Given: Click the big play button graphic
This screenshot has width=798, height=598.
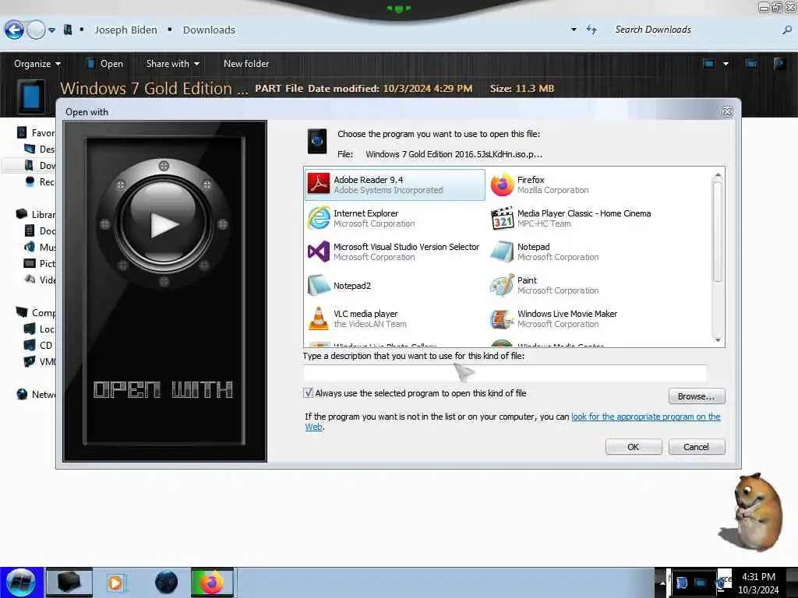Looking at the screenshot, I should tap(164, 223).
